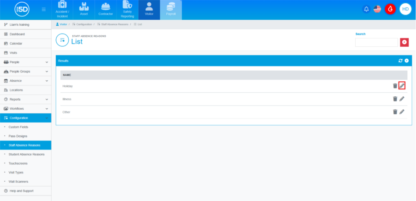Screen dimensions: 416x201
Task: Open the Payroll module tab
Action: pos(171,10)
